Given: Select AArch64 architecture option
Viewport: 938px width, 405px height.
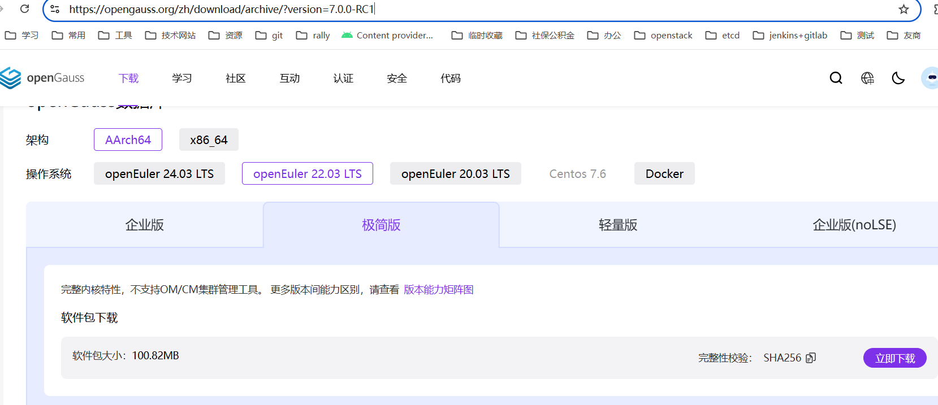Looking at the screenshot, I should 128,140.
